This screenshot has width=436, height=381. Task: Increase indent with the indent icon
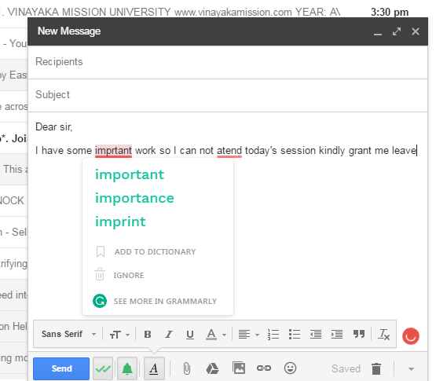[337, 335]
